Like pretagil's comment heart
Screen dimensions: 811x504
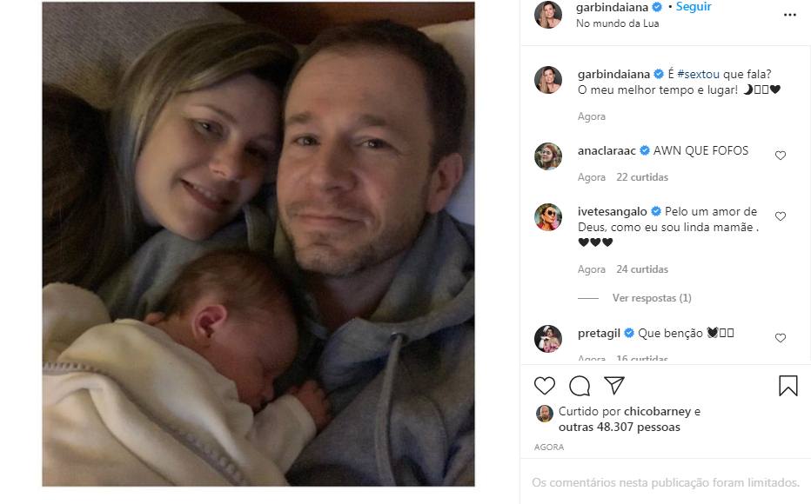[x=781, y=338]
